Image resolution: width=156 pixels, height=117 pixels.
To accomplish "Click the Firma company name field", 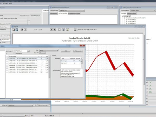I will tap(14, 18).
